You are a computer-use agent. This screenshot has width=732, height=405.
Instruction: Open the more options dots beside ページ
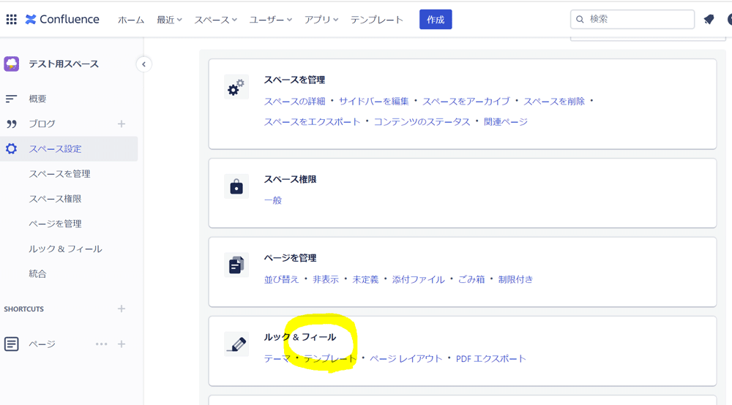point(101,344)
